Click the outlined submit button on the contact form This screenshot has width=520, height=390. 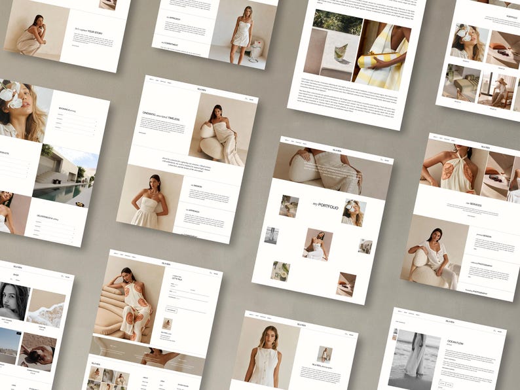click(x=172, y=310)
